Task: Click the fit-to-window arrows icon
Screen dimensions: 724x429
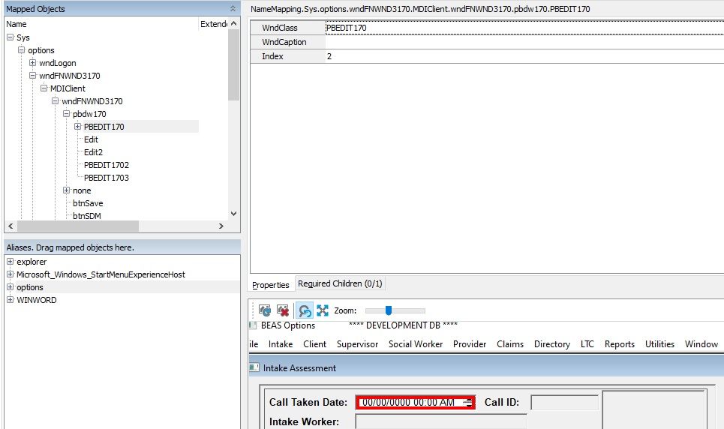Action: [x=323, y=310]
